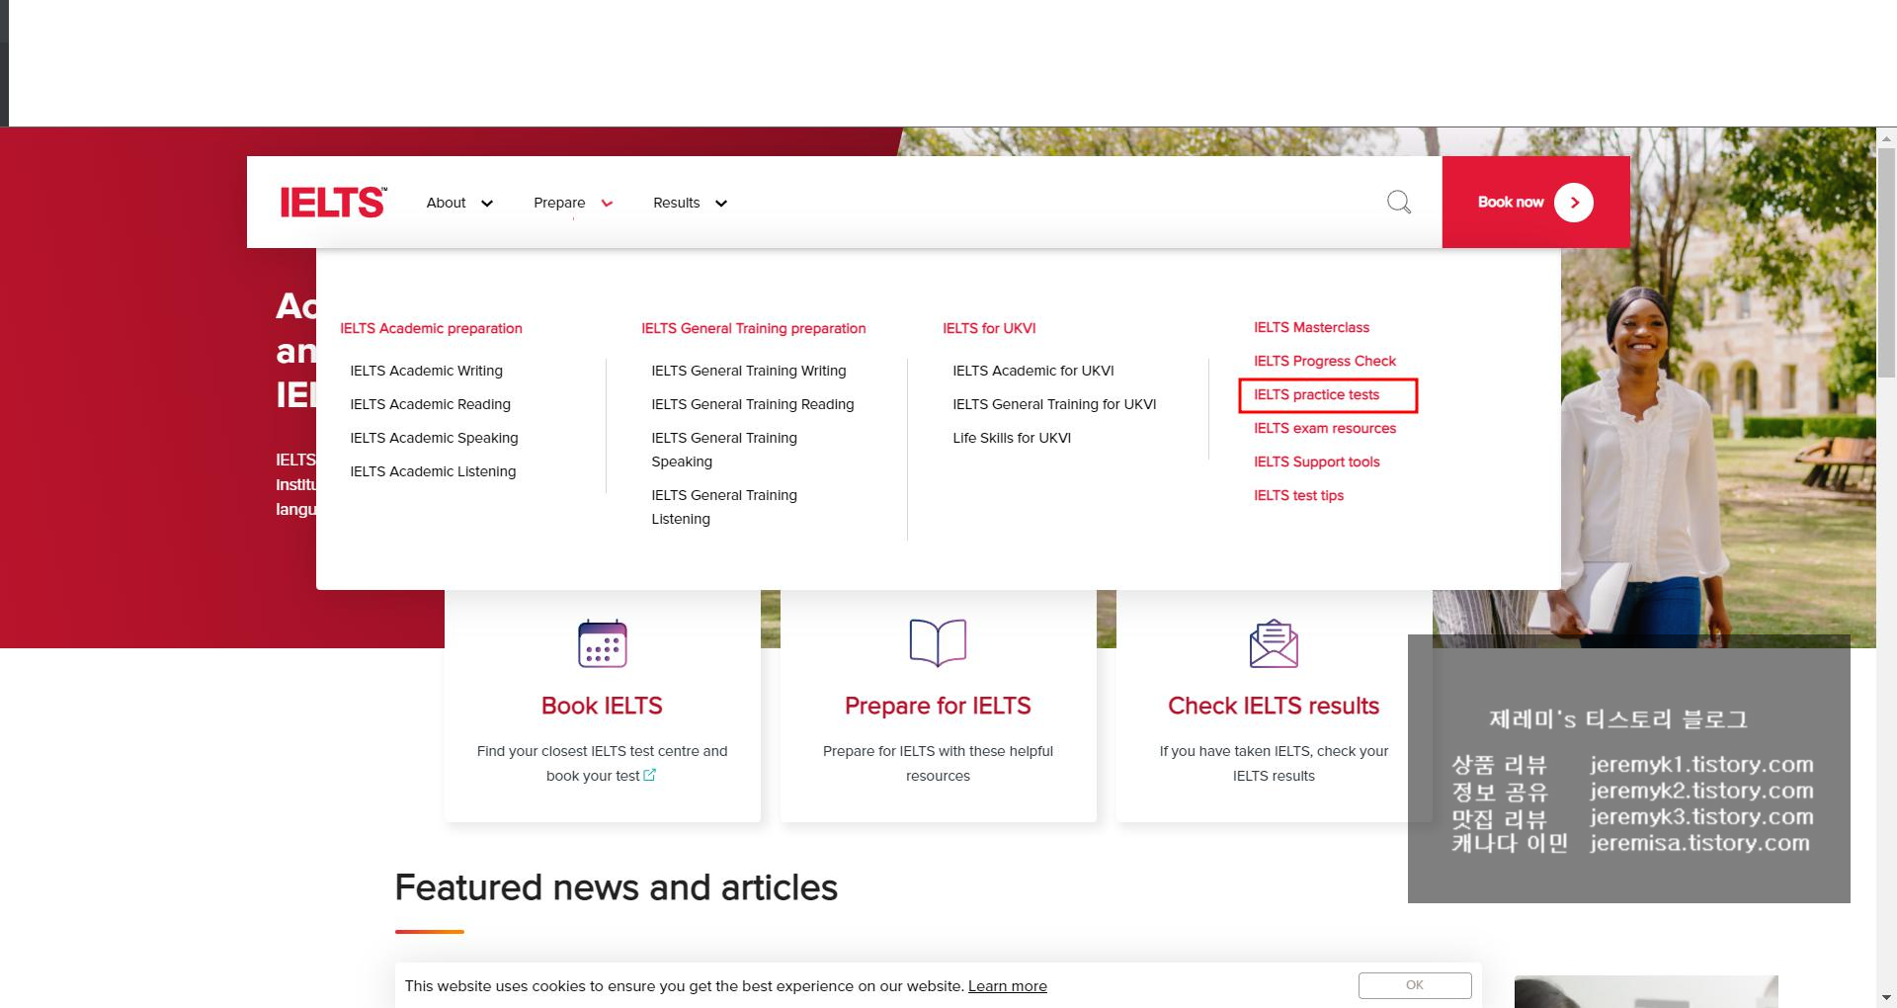Select IELTS Academic Speaking
The image size is (1897, 1008).
click(434, 438)
